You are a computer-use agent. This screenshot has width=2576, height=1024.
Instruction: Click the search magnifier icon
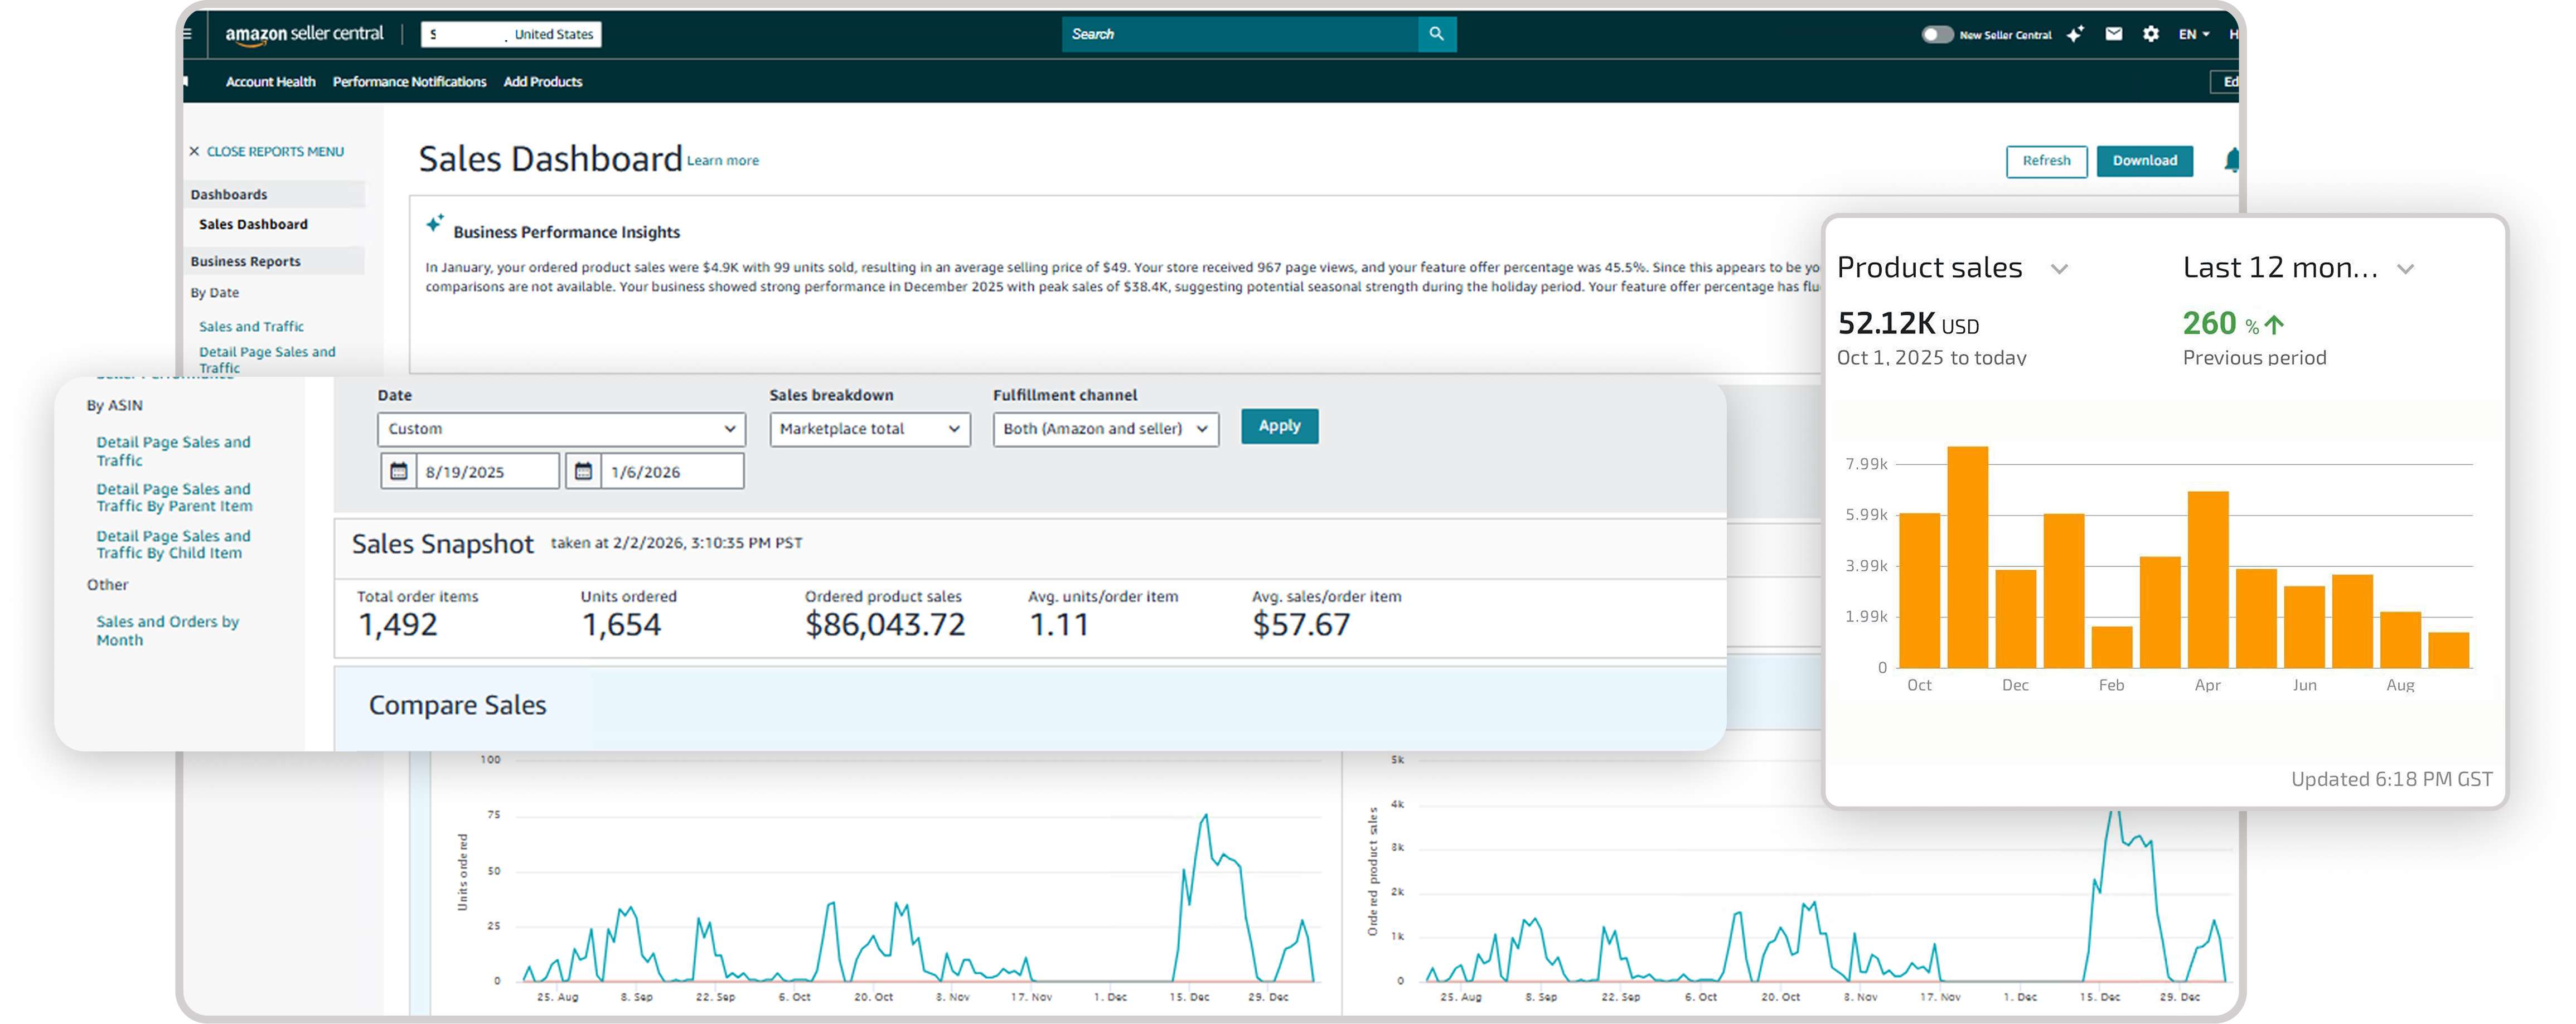[x=1436, y=33]
